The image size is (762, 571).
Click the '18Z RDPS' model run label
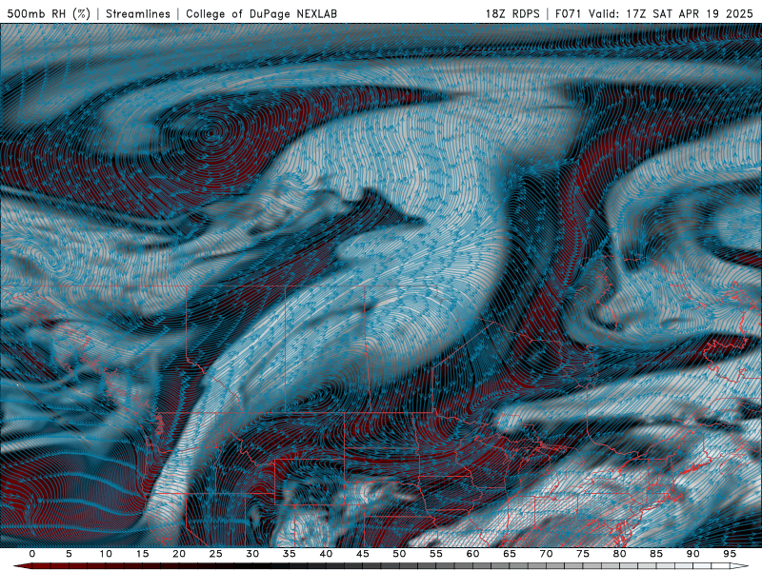point(512,13)
